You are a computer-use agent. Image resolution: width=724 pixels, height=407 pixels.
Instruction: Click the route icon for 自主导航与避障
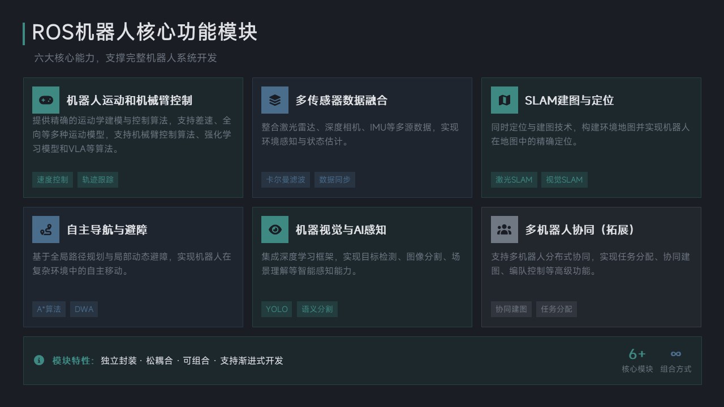(46, 230)
